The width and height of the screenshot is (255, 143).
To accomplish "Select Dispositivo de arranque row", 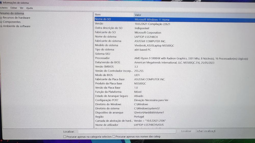I will [175, 112].
